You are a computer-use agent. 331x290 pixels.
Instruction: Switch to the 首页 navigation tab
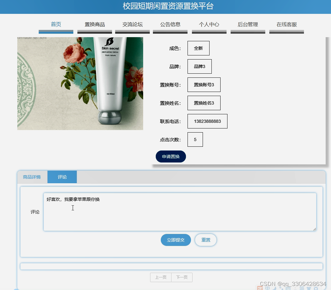56,24
